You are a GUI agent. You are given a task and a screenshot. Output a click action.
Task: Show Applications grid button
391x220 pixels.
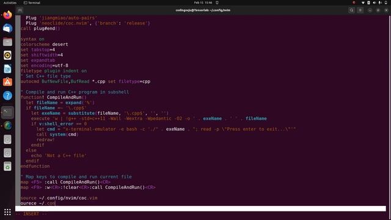[x=7, y=212]
